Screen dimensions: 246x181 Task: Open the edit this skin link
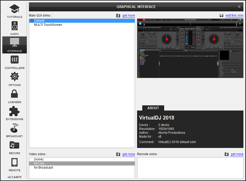[x=234, y=15]
